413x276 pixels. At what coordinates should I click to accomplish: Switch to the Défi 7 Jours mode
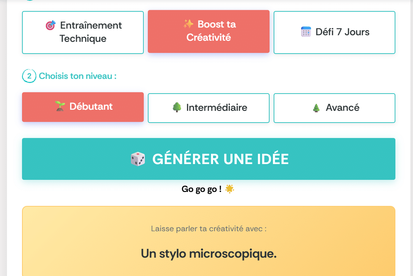click(335, 32)
